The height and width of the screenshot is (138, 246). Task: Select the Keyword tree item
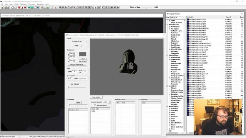click(174, 43)
